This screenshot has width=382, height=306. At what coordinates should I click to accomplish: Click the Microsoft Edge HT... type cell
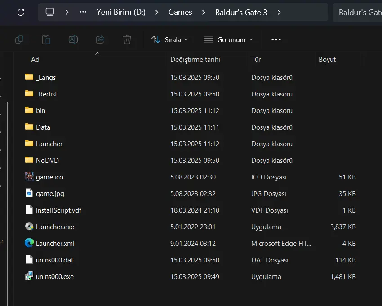tap(281, 244)
